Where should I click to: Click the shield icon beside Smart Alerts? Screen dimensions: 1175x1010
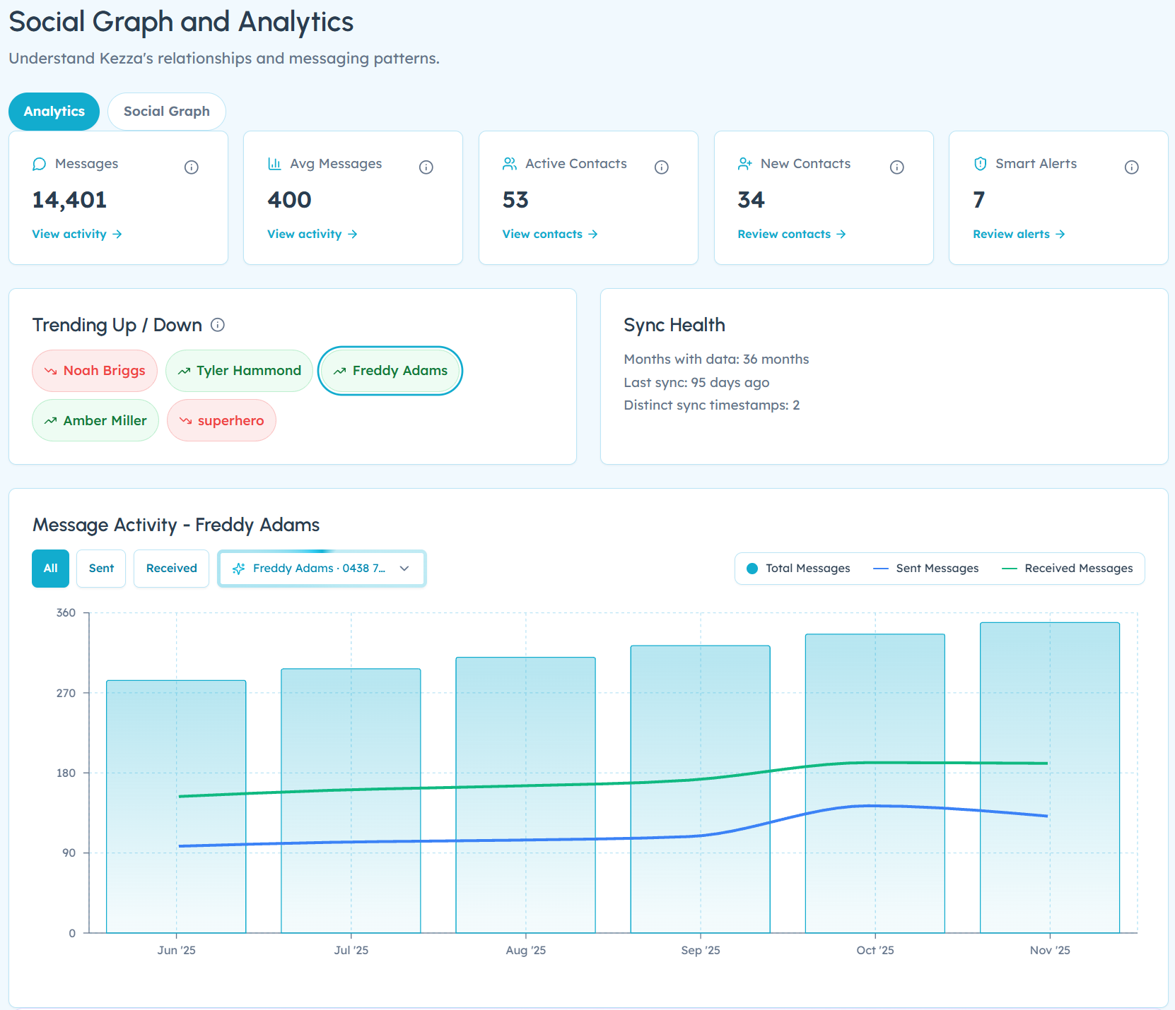981,164
